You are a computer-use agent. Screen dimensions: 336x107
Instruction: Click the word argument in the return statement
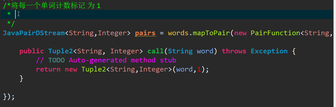(185, 69)
